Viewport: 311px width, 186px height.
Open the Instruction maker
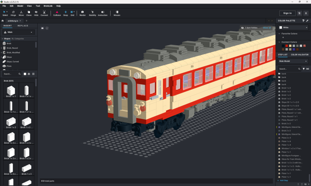coord(103,13)
